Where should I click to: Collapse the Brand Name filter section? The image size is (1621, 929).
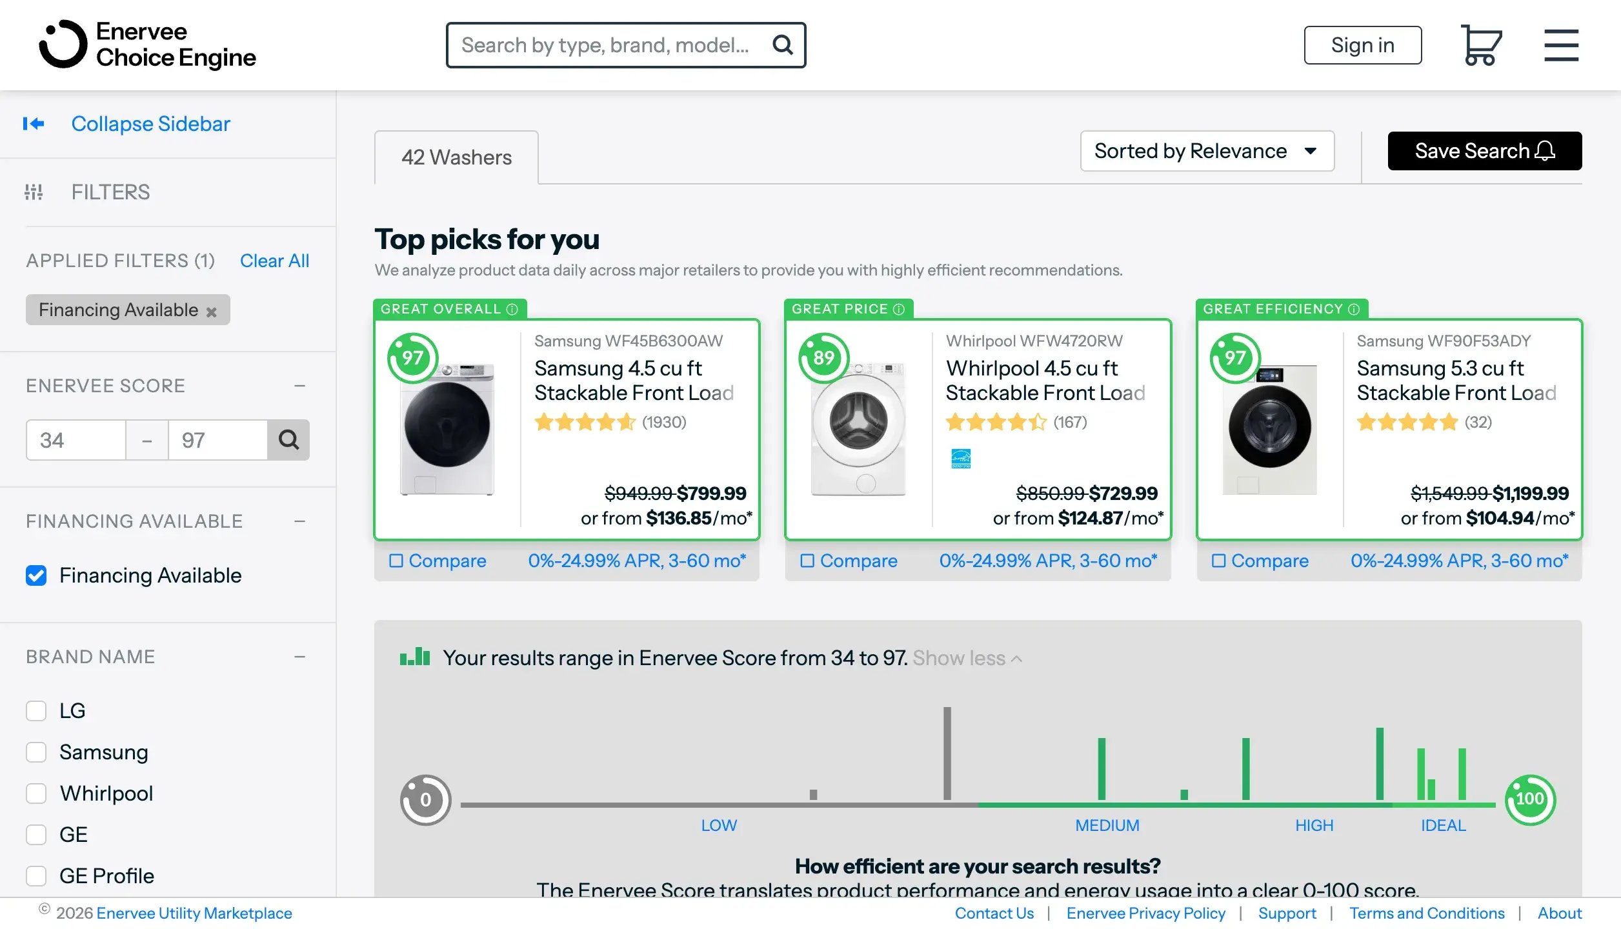pyautogui.click(x=299, y=657)
